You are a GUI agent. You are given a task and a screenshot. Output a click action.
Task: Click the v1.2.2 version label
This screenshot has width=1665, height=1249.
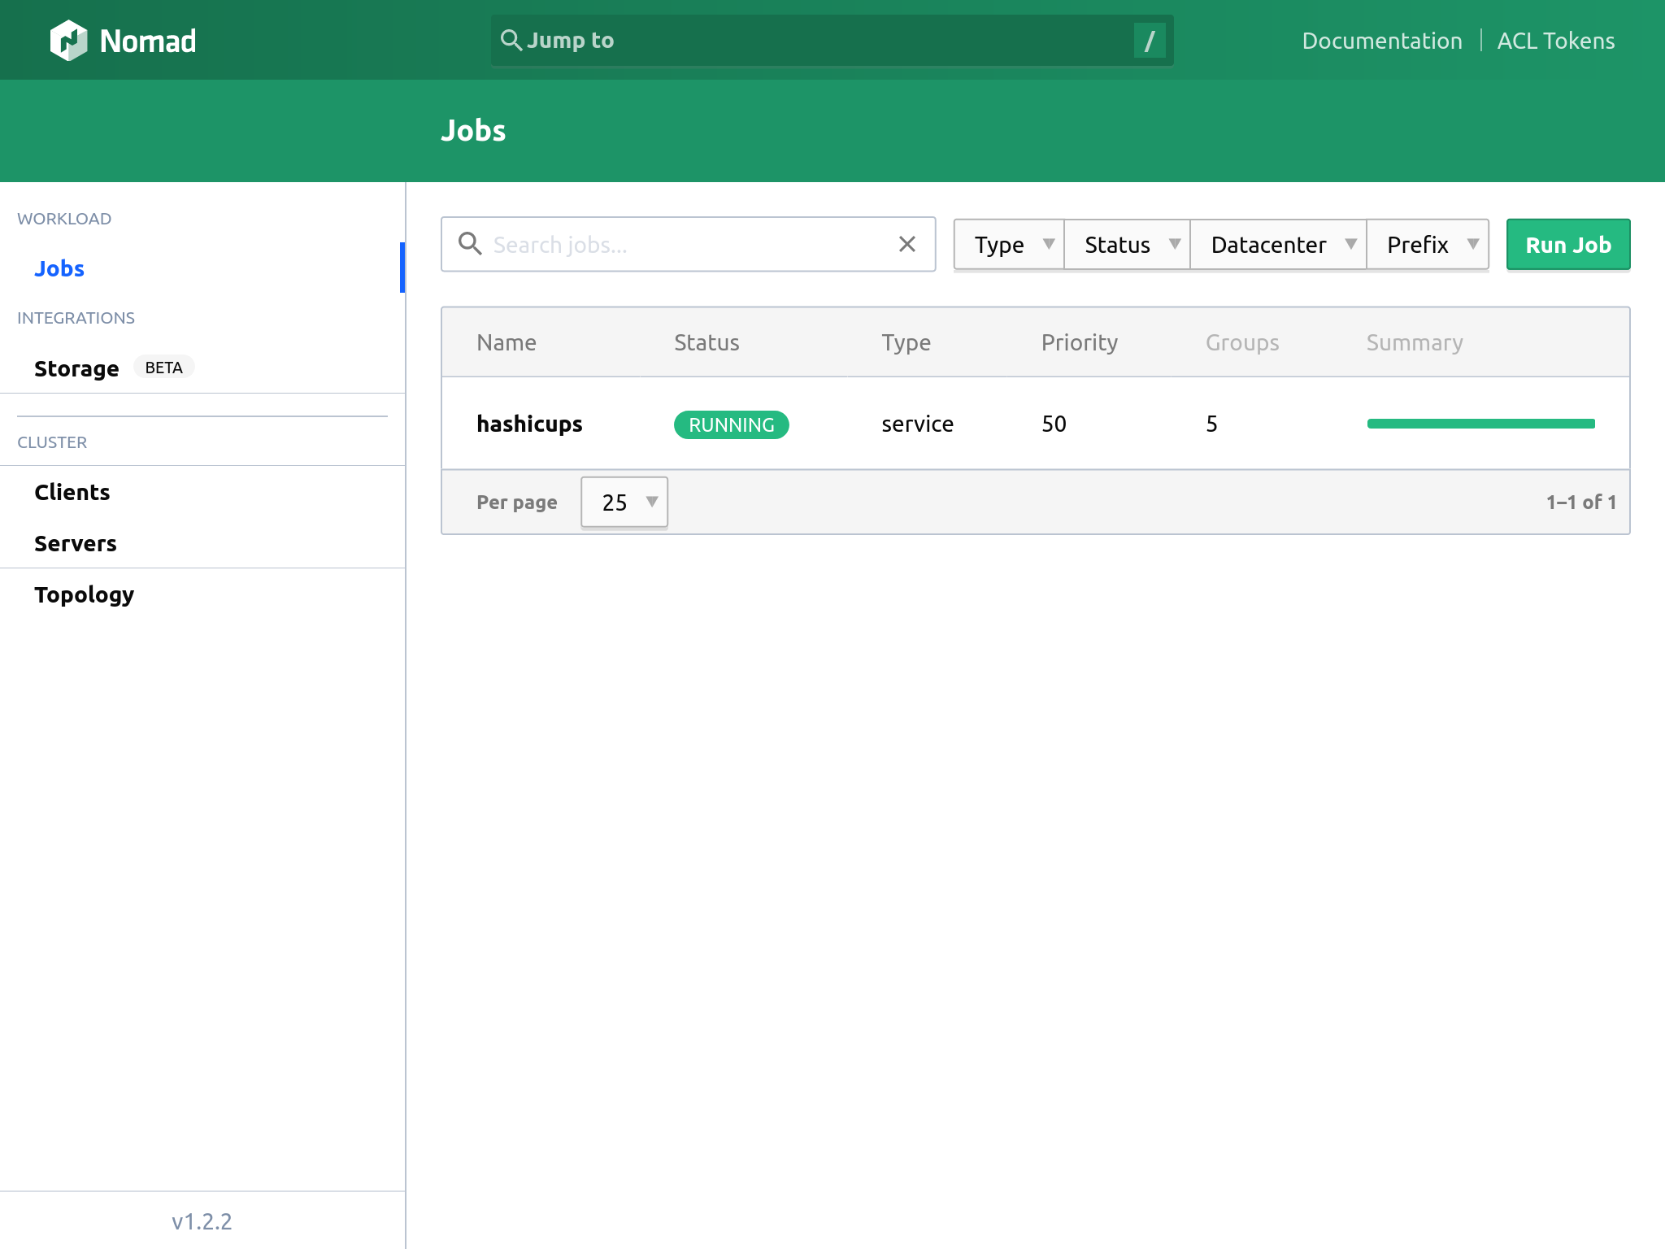[202, 1221]
